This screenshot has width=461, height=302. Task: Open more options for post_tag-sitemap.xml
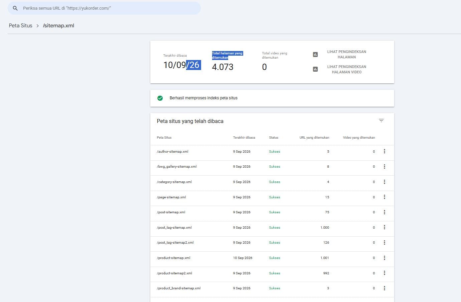click(x=385, y=227)
